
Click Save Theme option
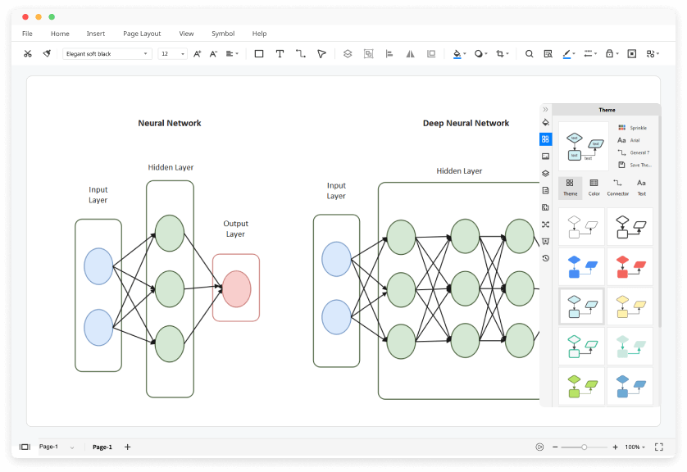[x=635, y=165]
